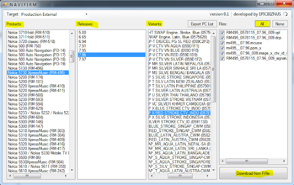The height and width of the screenshot is (185, 294).
Task: Select variant BLUE_LATIN_AUSTRA_CWM
Action: tap(180, 135)
